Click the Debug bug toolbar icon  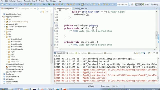pyautogui.click(x=44, y=4)
